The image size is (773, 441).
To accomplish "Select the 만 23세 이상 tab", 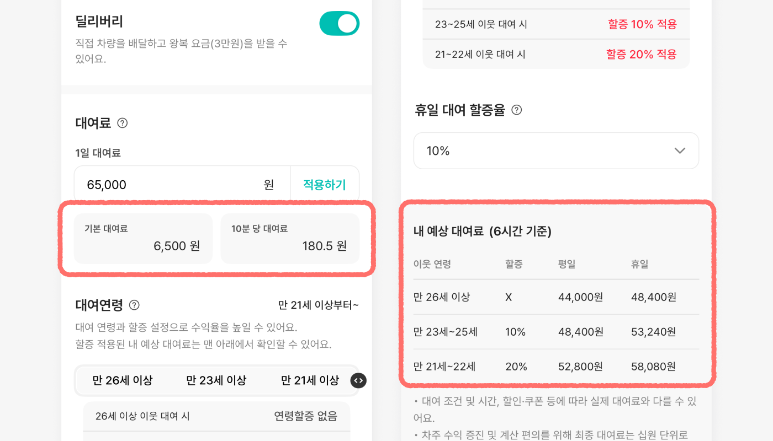I will 217,380.
